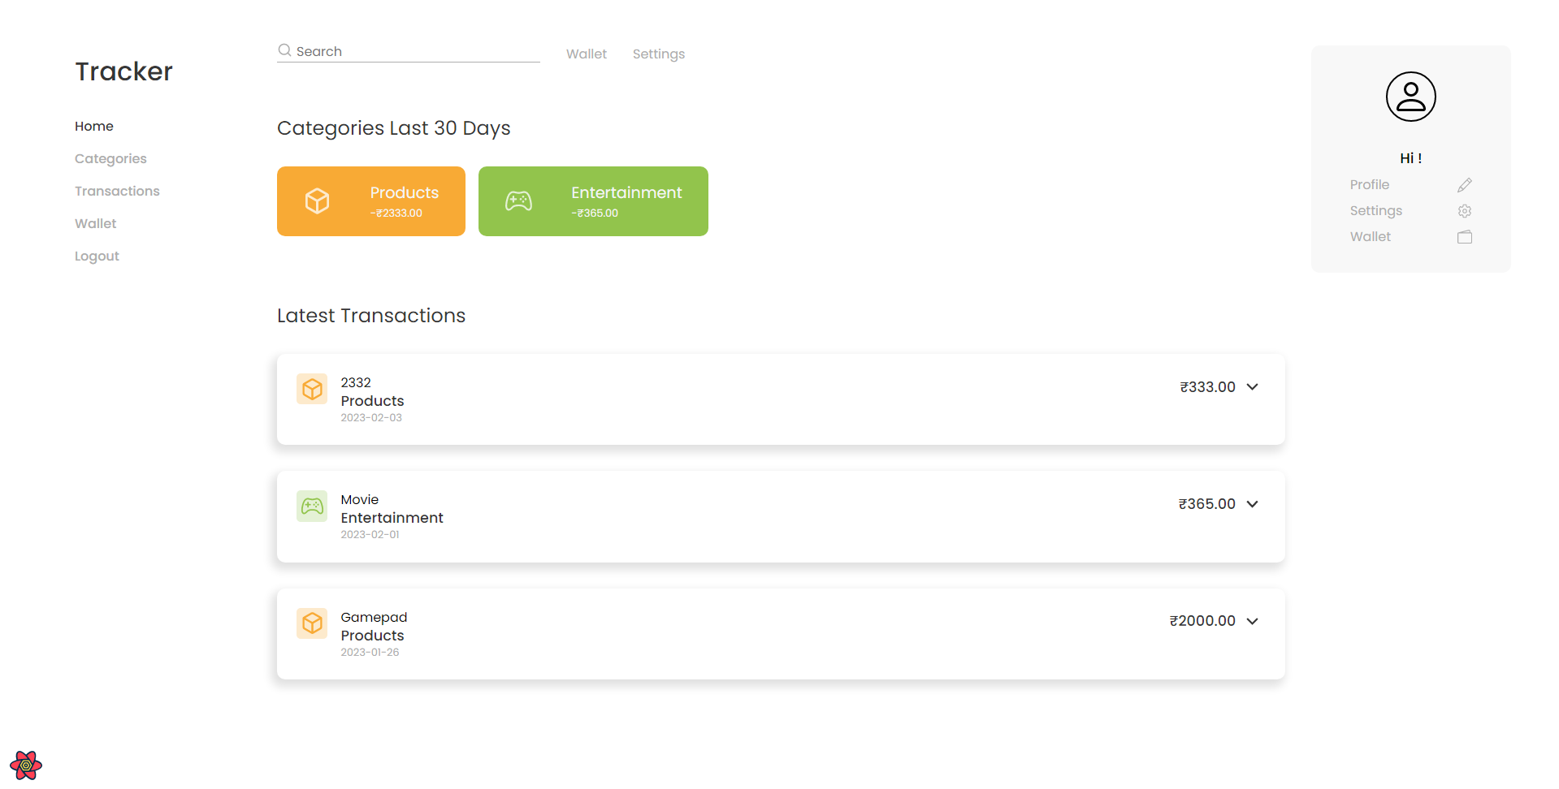Click the Profile link in profile panel

[x=1370, y=185]
